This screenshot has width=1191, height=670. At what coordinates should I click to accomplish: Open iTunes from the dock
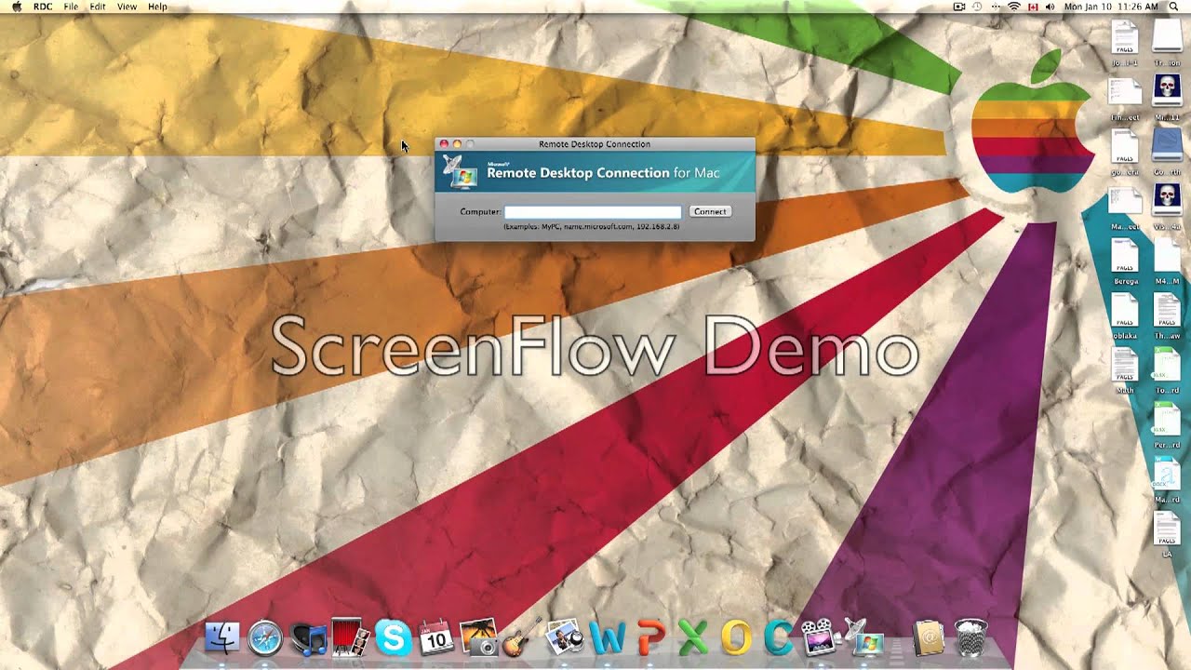point(308,638)
